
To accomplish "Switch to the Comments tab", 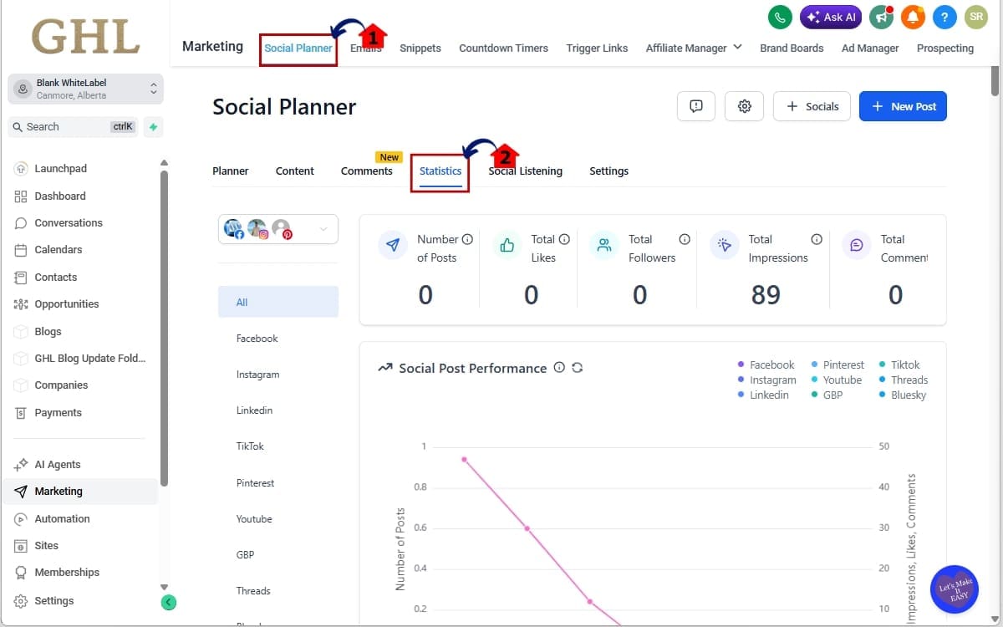I will point(367,171).
